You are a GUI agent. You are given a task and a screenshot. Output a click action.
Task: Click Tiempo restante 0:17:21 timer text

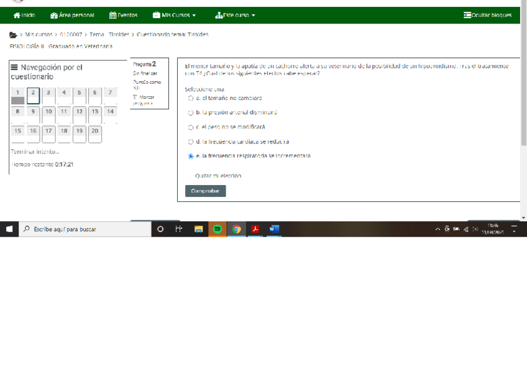[42, 164]
